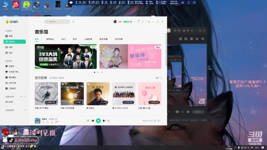
Task: Click the green VIP badge in title bar
Action: 126,22
